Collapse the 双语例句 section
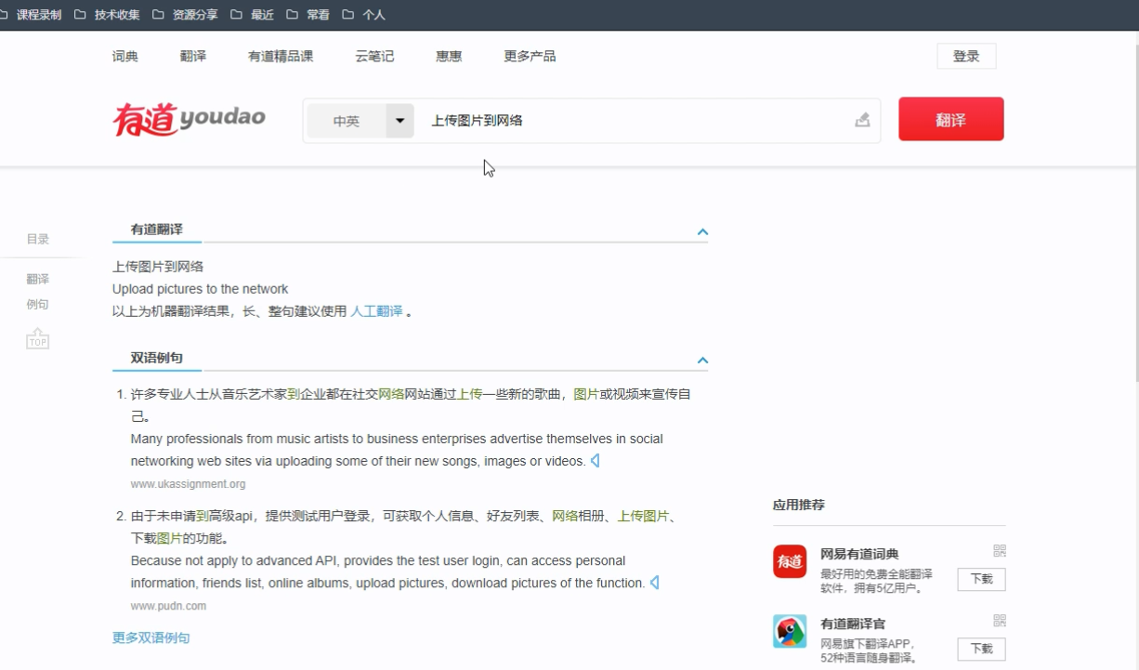 click(703, 360)
